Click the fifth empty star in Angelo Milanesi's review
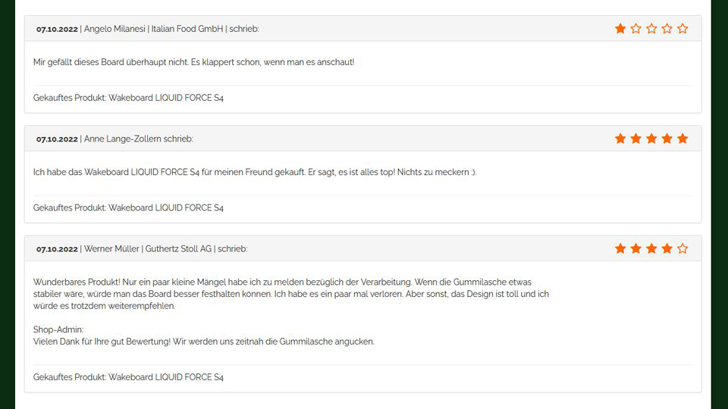The height and width of the screenshot is (409, 728). click(682, 29)
